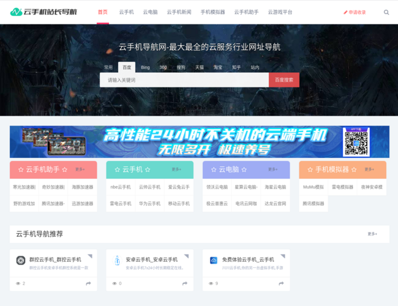
Task: Click the pencil icon beside 申请收录
Action: point(345,12)
